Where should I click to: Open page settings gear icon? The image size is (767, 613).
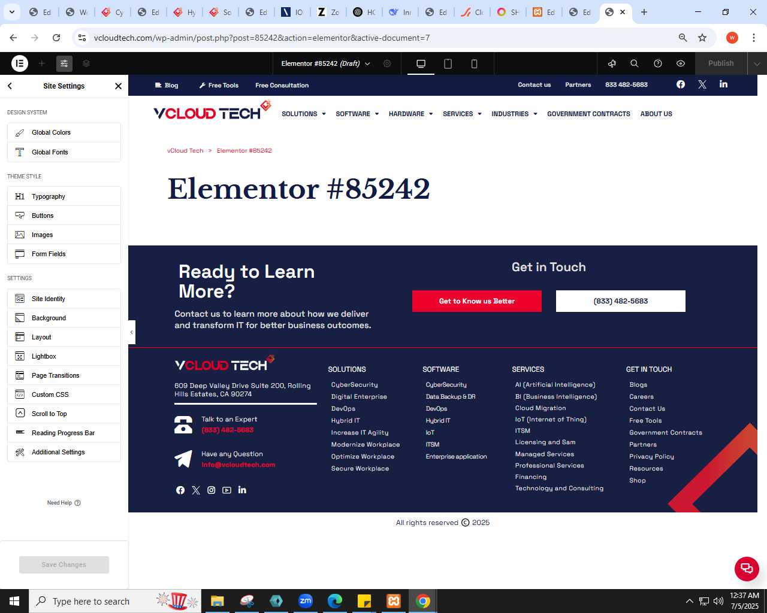tap(387, 63)
